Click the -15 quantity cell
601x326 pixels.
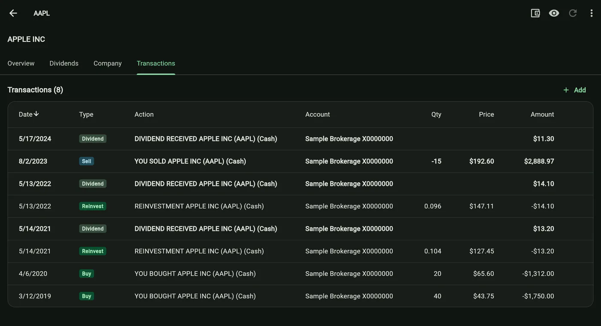coord(436,162)
